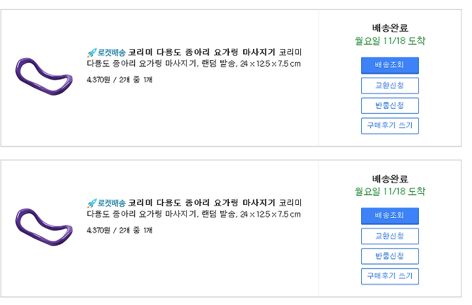Image resolution: width=472 pixels, height=305 pixels.
Task: Request exchange via 교환신청 in first order
Action: click(390, 85)
